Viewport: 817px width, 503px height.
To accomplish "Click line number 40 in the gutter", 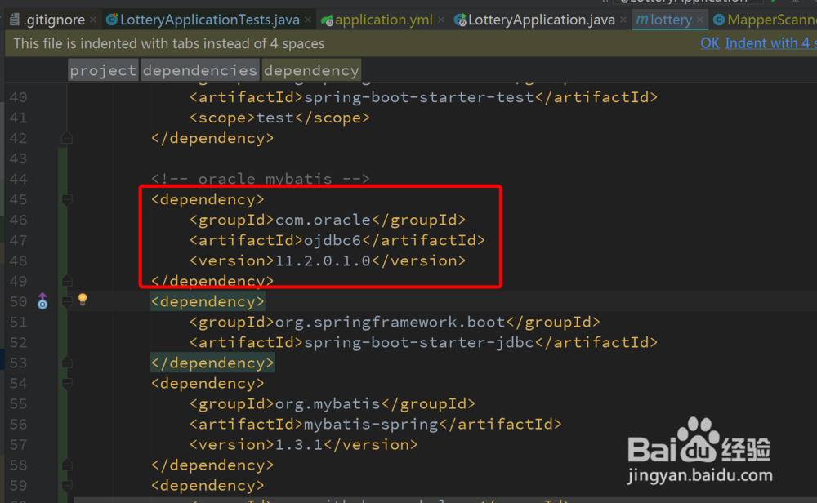I will tap(18, 97).
